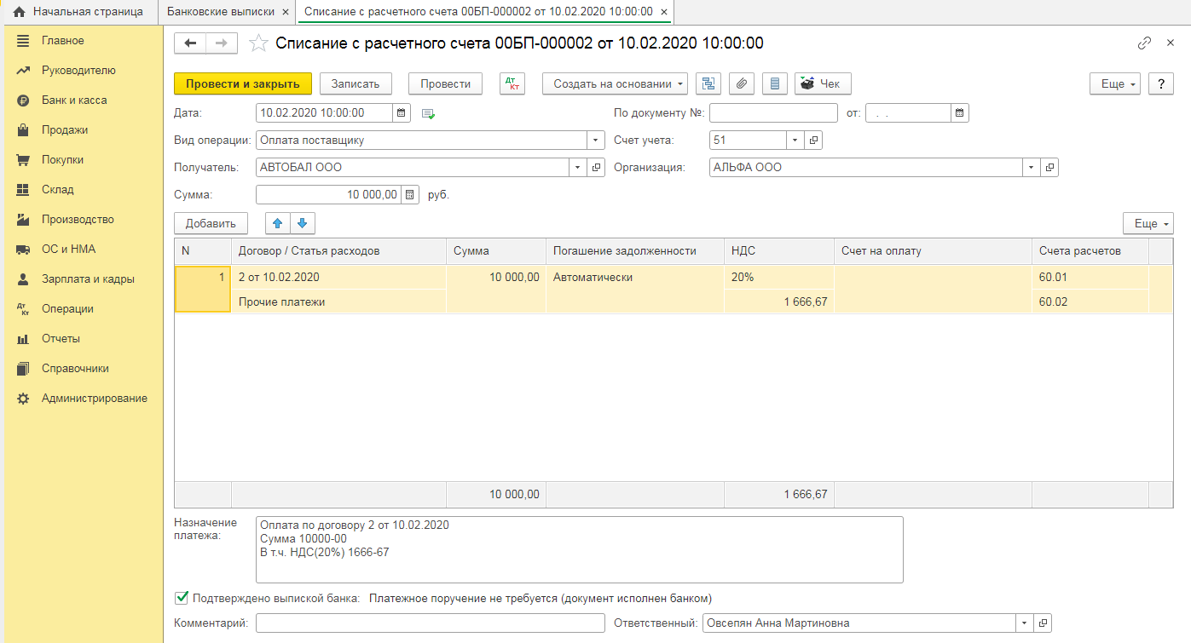Expand Вид операции dropdown

pos(595,141)
